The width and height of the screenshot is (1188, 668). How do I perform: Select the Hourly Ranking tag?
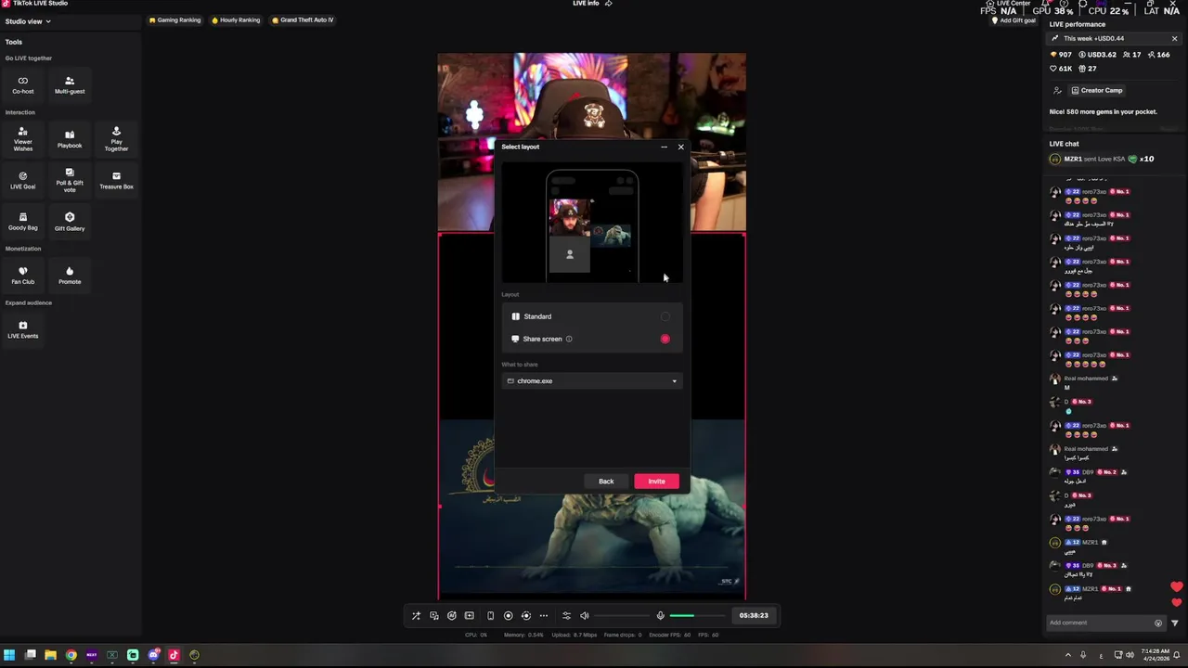click(x=236, y=19)
